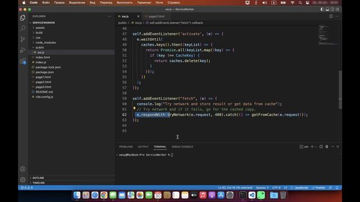
Task: Switch to the PROBLEMS panel tab
Action: click(126, 146)
